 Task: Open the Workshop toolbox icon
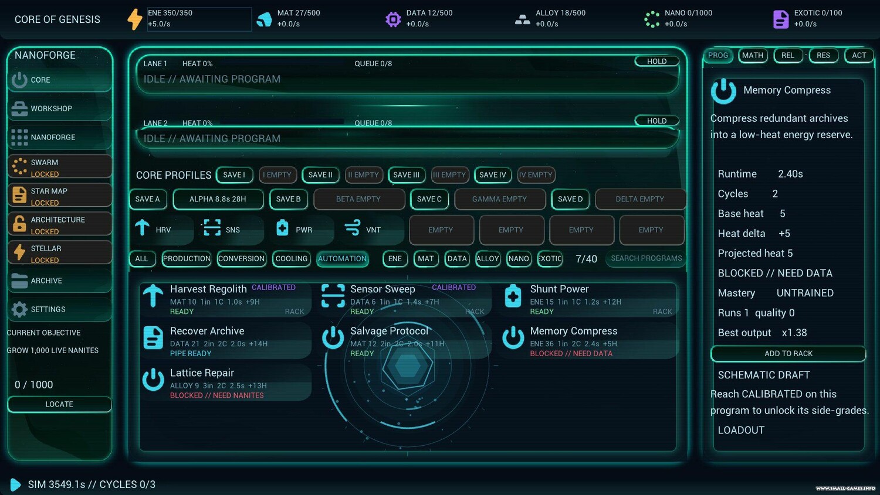tap(19, 108)
